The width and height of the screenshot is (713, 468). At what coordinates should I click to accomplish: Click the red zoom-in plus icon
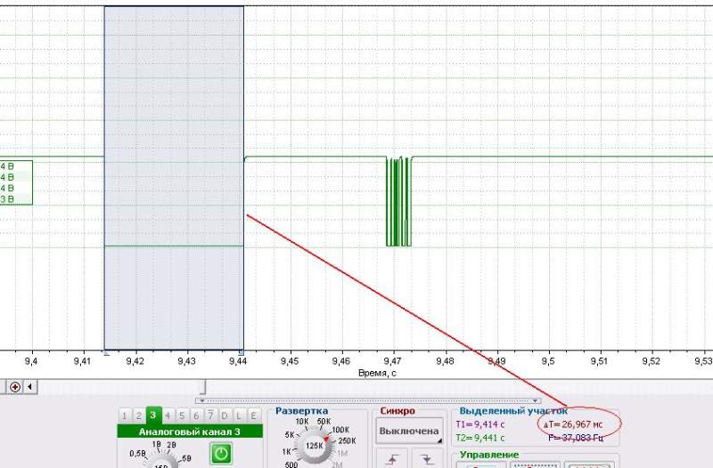[x=15, y=387]
